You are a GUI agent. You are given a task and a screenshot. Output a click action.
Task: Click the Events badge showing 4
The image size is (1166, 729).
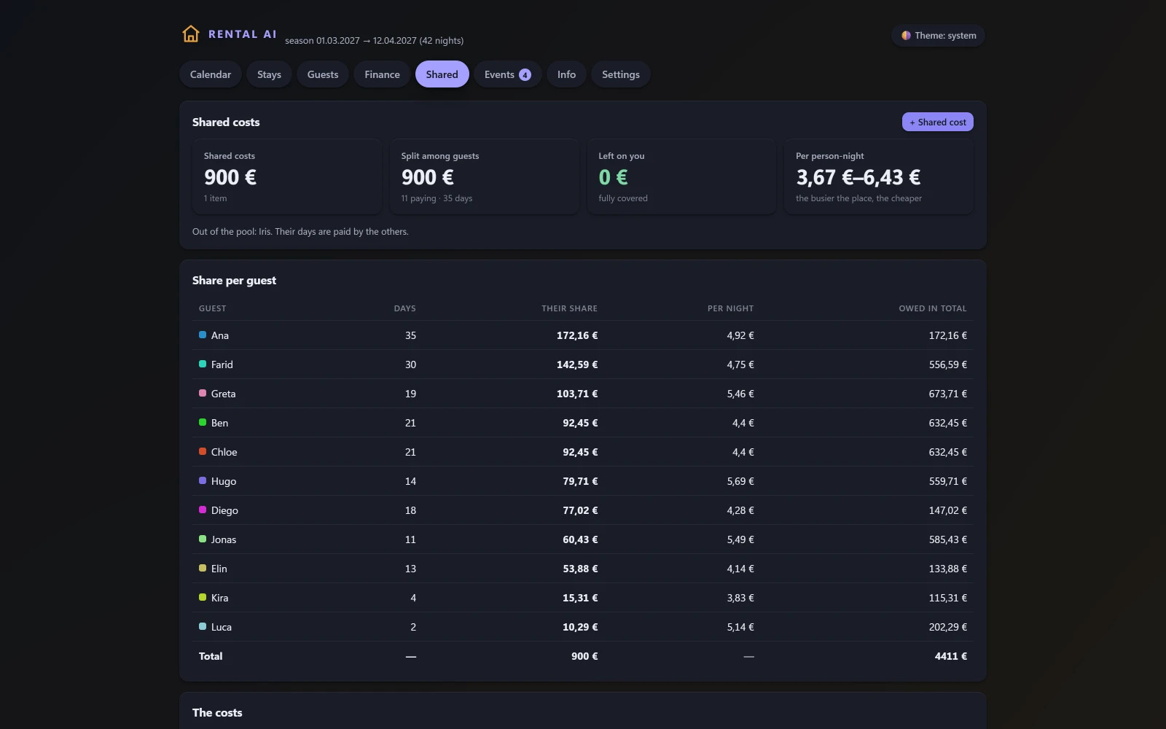tap(525, 74)
